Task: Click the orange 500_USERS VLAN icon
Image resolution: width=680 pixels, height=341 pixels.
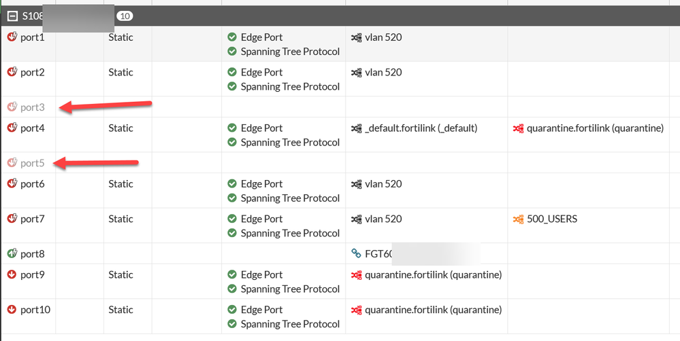Action: [x=519, y=219]
